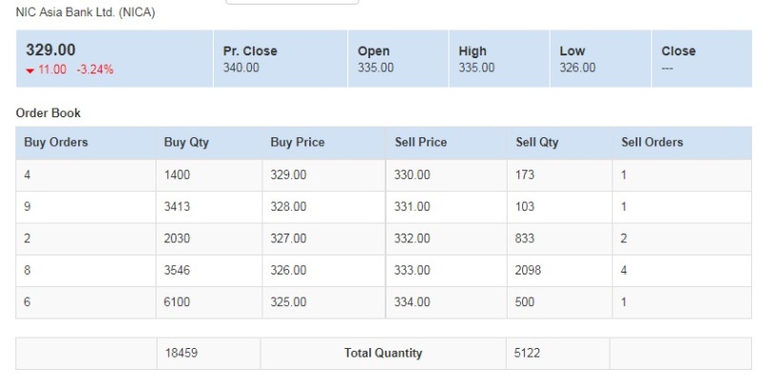Select the sell quantity 2098 cell
This screenshot has width=773, height=388.
click(528, 270)
